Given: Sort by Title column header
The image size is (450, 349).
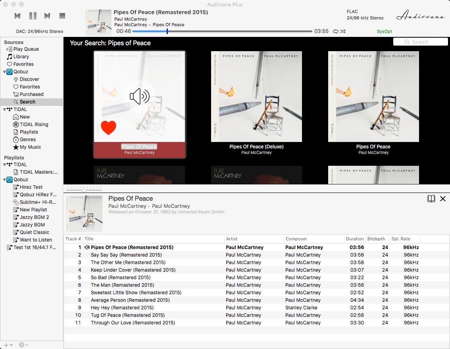Looking at the screenshot, I should [x=154, y=239].
